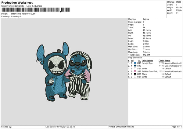183x129 pixels.
Task: Click the 'Color changes:' label
Action: pos(135,22)
